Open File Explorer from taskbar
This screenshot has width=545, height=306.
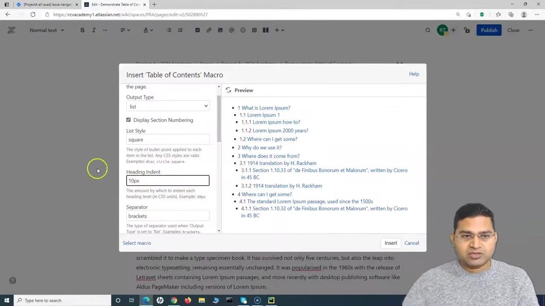coord(202,300)
